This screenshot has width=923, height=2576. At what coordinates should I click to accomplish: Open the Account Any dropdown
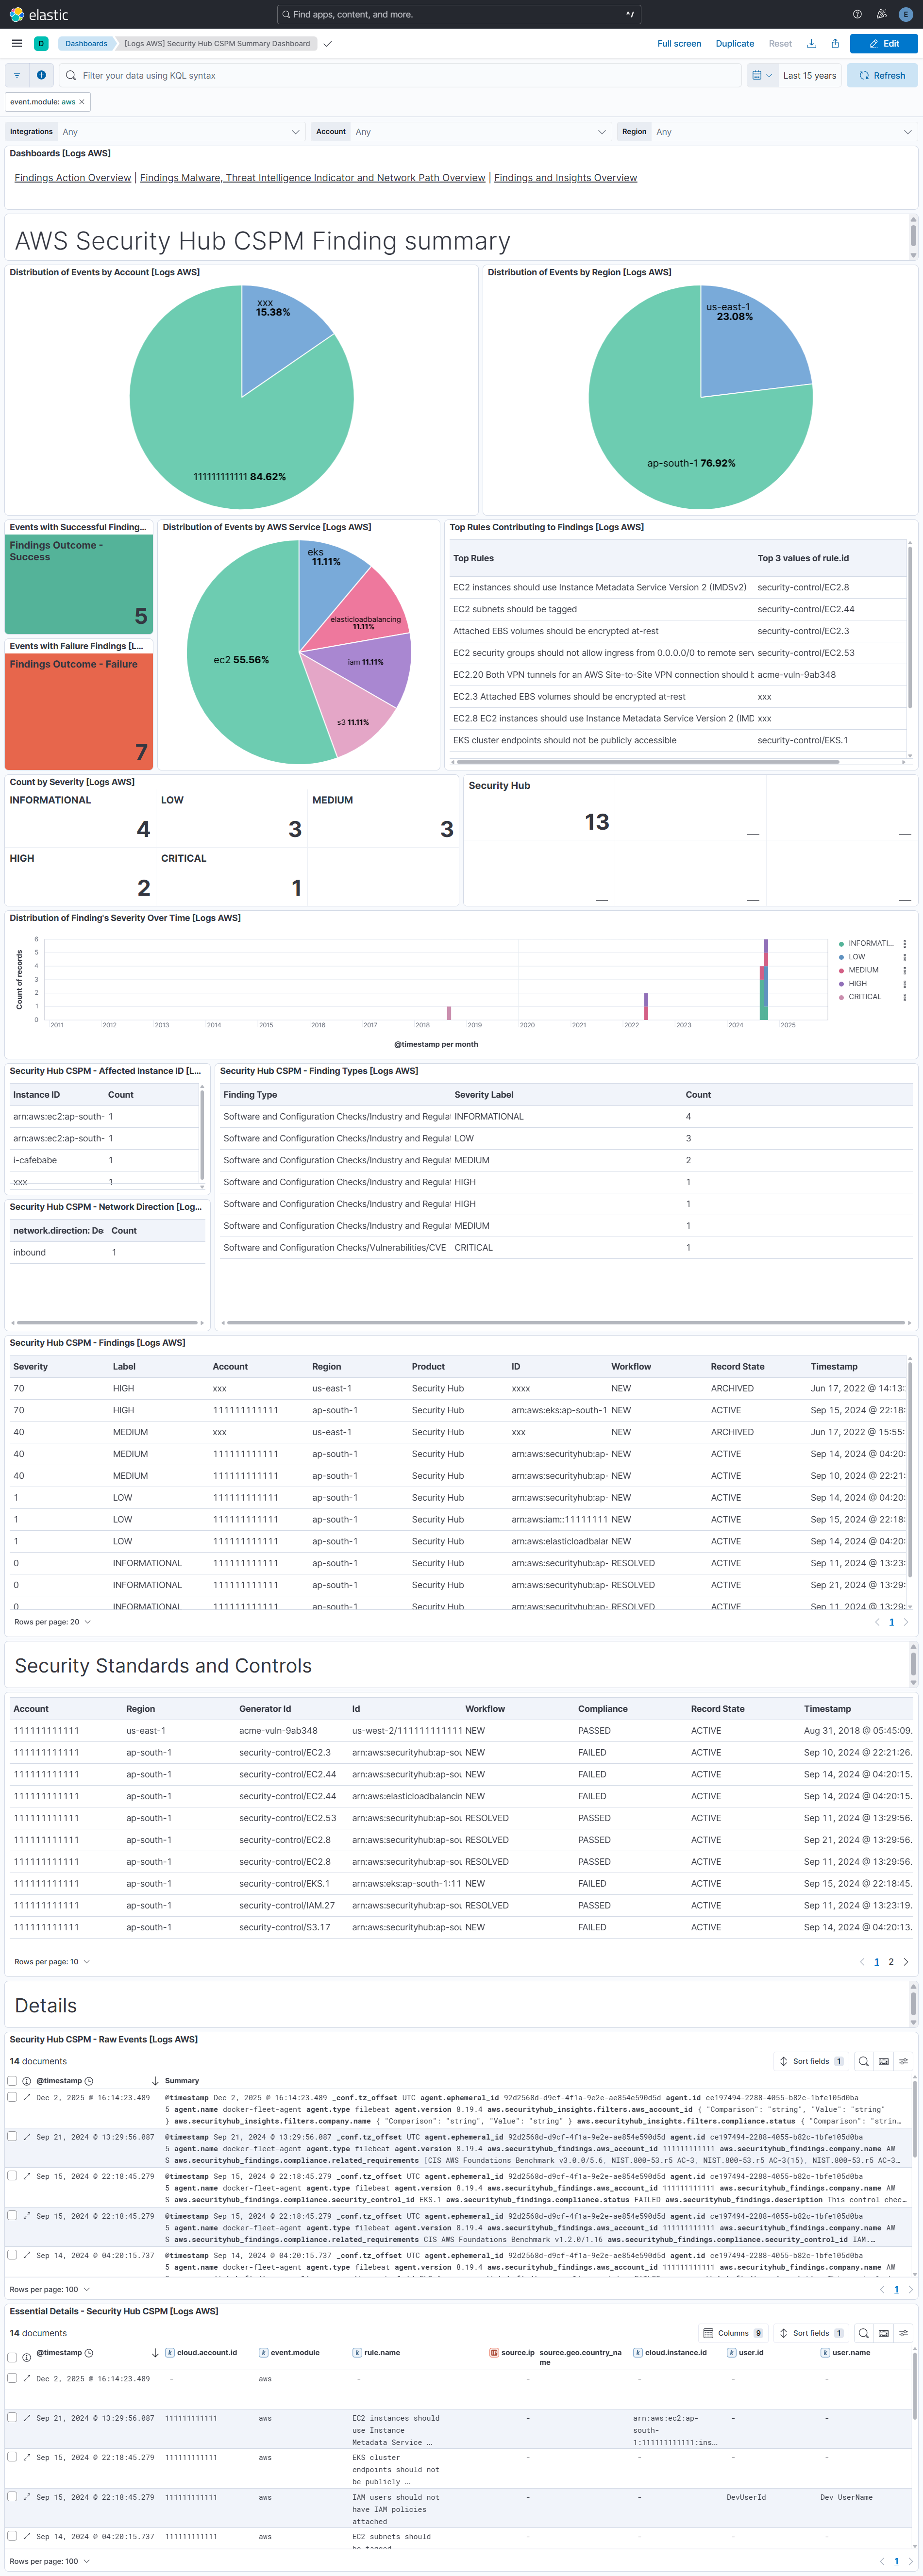click(480, 131)
